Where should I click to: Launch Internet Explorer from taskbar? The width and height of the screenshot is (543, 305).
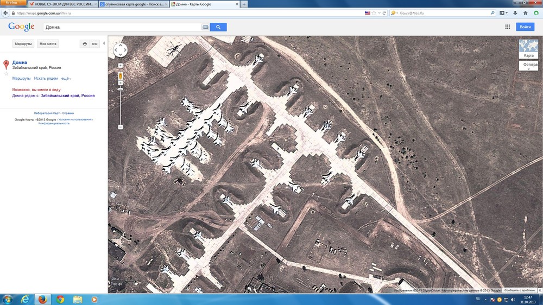pos(25,300)
